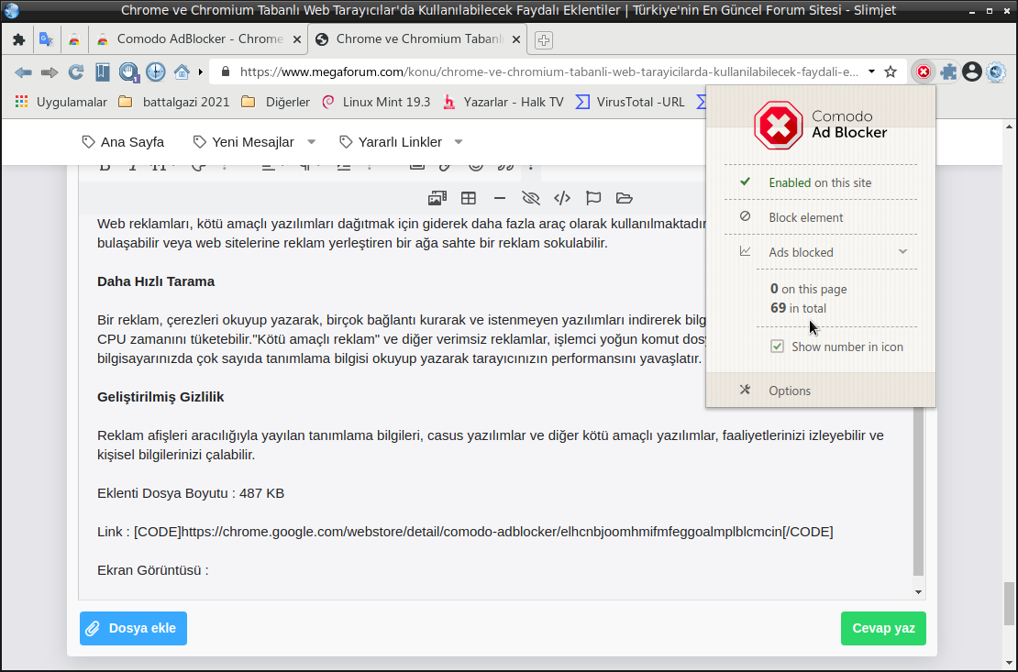Image resolution: width=1018 pixels, height=672 pixels.
Task: Insert a table in the editor
Action: point(468,198)
